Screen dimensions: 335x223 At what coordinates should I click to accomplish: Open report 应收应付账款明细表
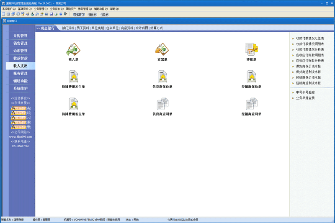(310, 55)
